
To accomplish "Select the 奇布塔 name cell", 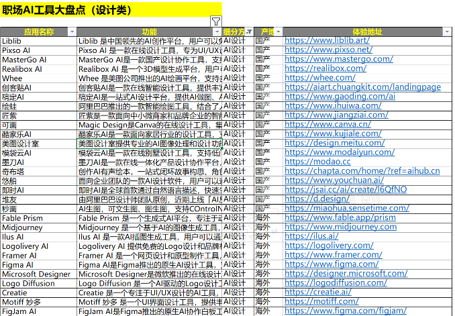I will tap(39, 172).
